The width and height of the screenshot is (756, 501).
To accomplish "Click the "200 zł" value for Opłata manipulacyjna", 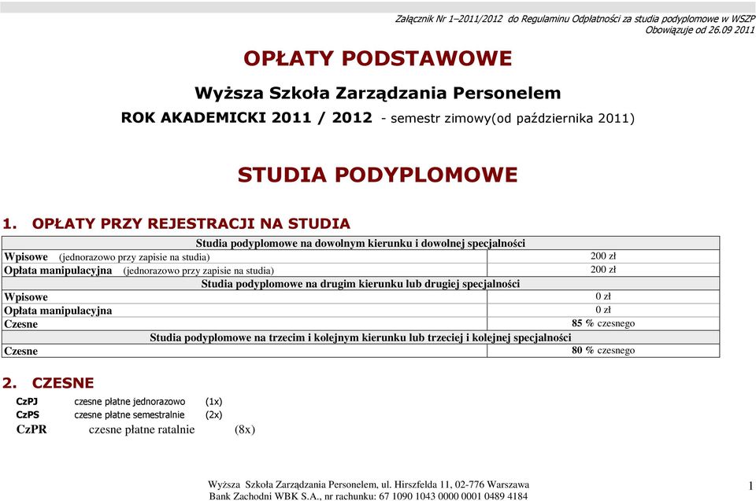I will point(603,270).
